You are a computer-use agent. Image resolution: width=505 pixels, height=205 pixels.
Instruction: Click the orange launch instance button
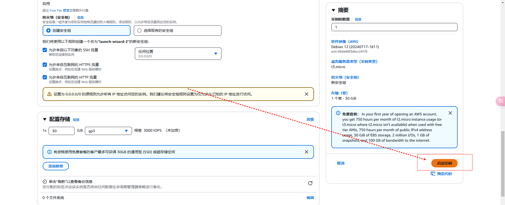coord(444,163)
